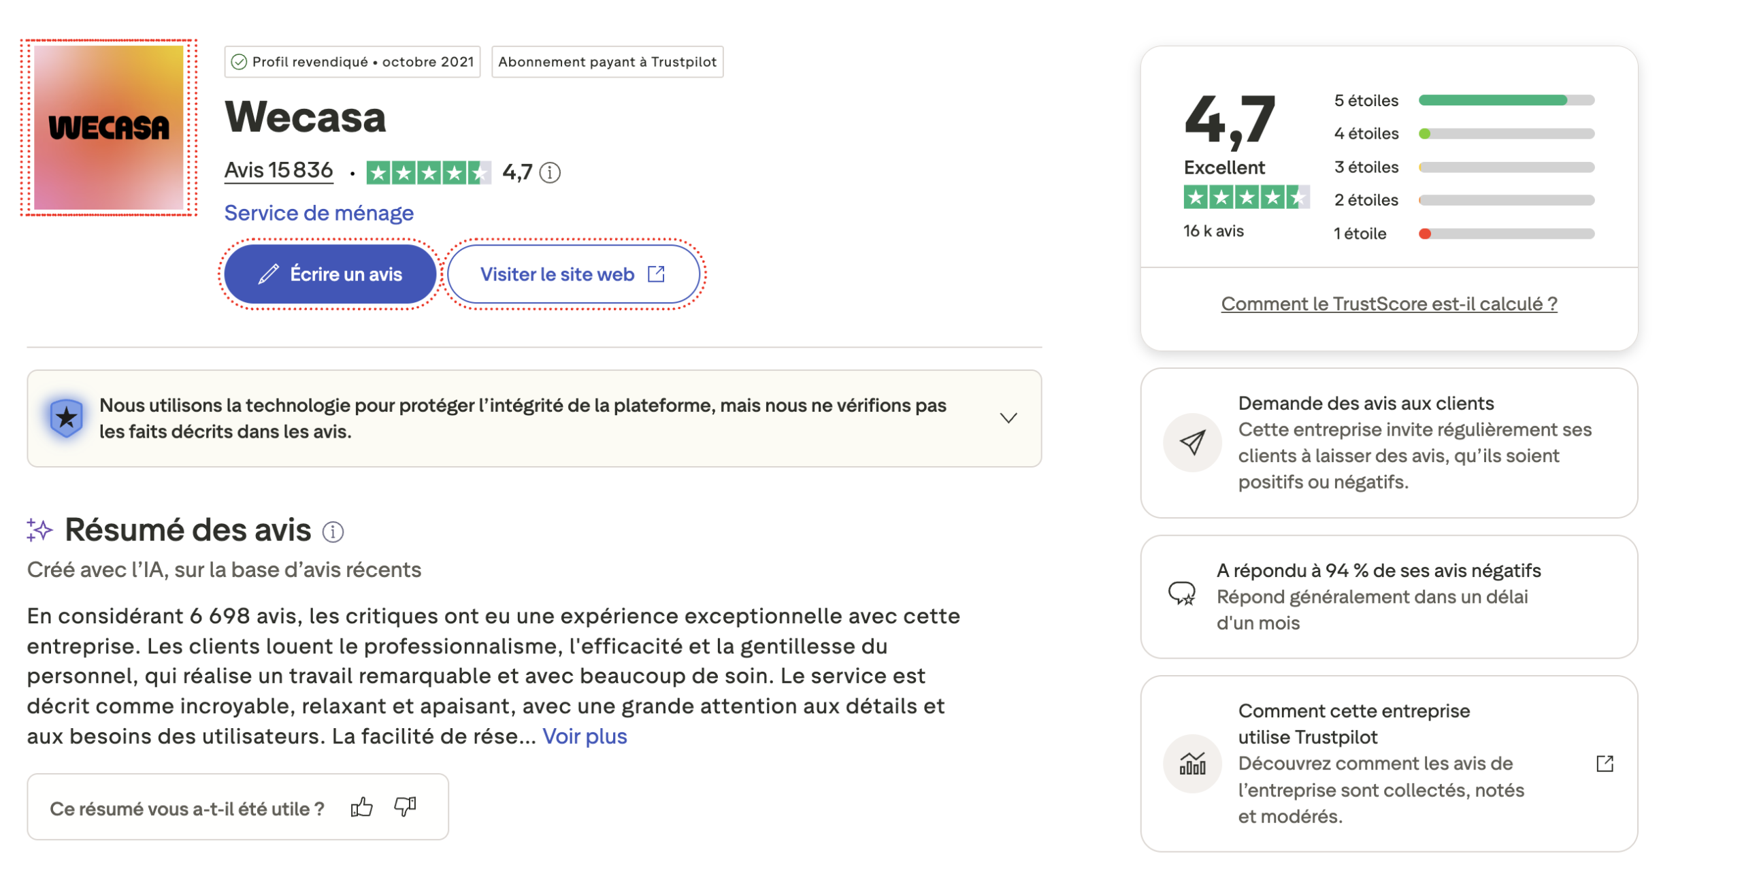Click Visiter le site web button
The image size is (1742, 884).
tap(572, 274)
